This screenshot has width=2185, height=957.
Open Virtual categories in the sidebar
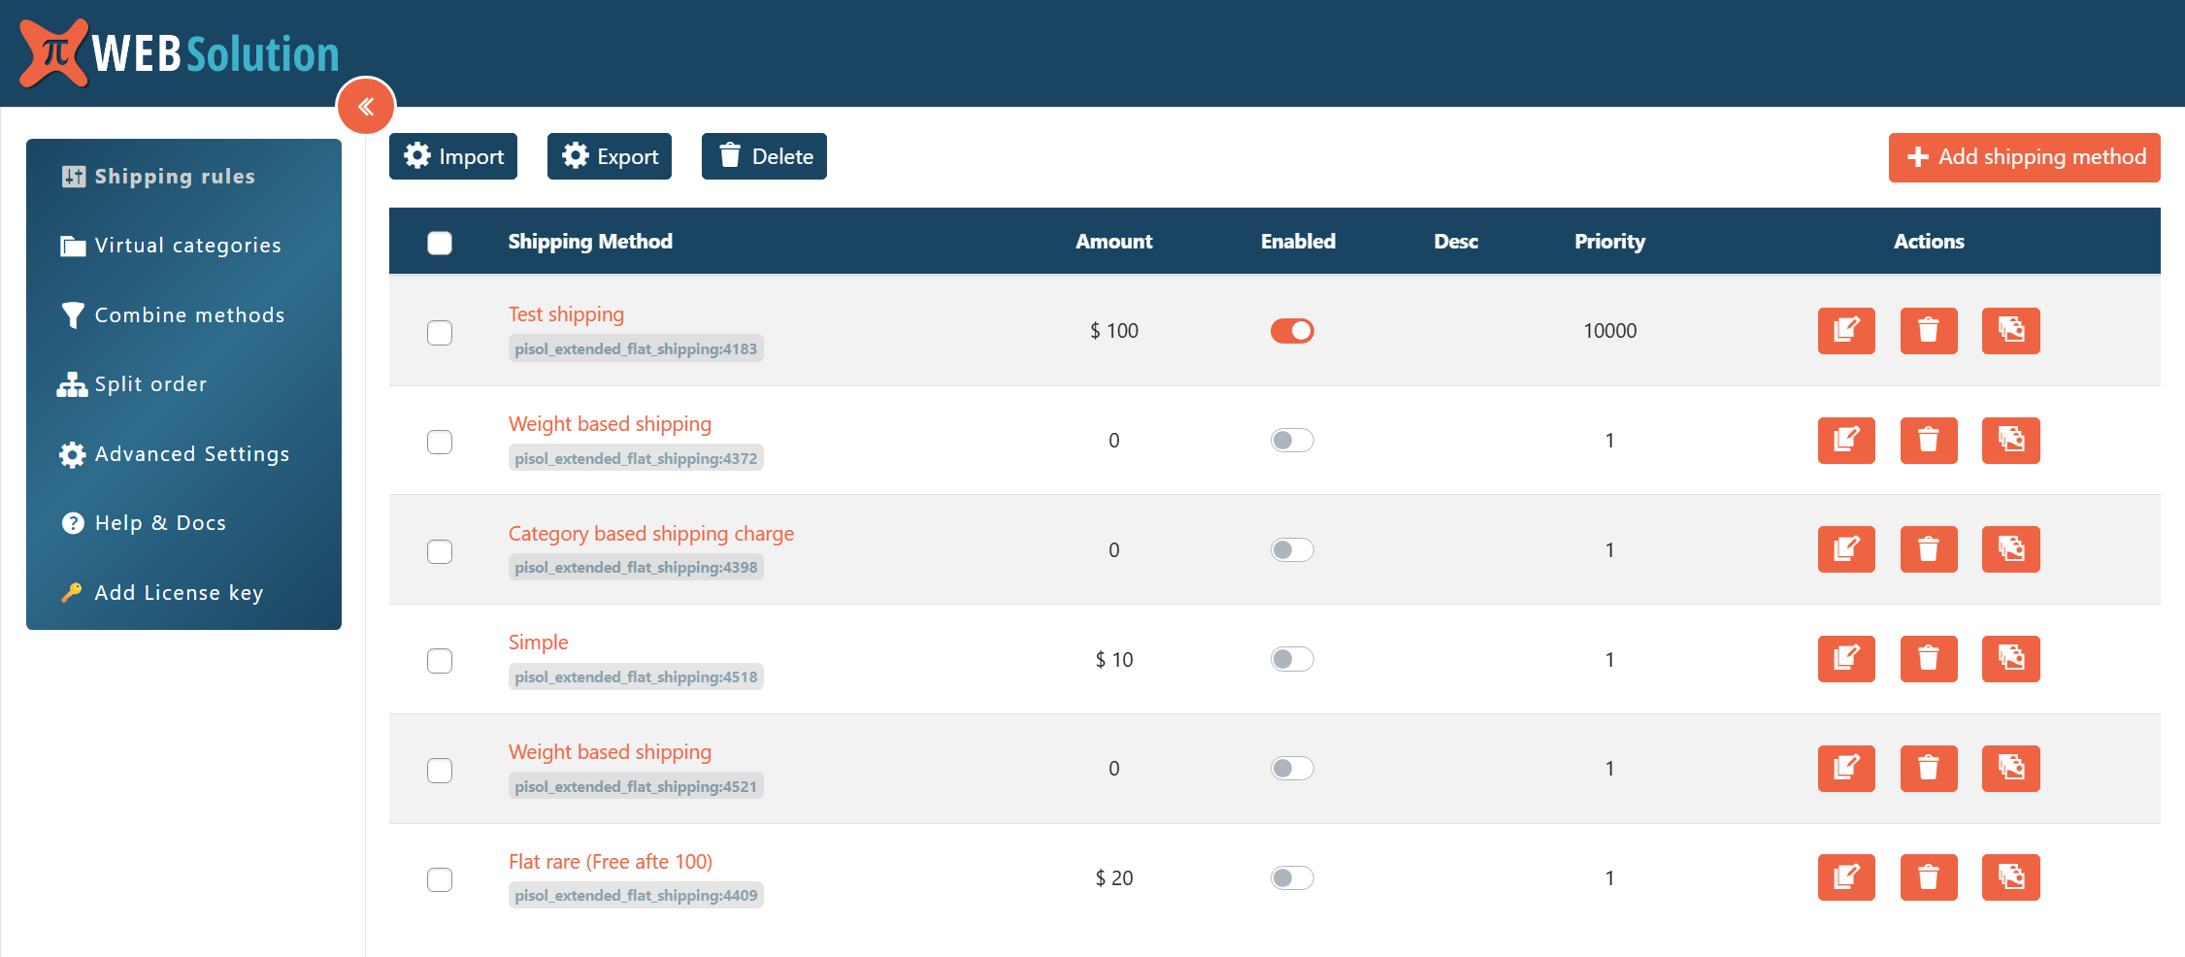pos(187,246)
